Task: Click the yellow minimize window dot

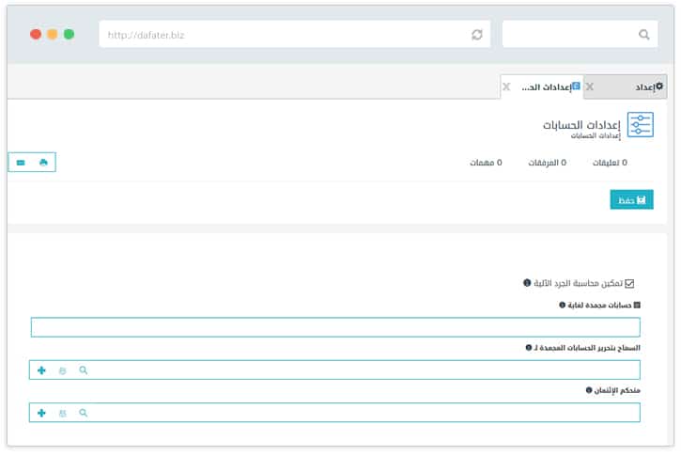Action: [x=52, y=34]
